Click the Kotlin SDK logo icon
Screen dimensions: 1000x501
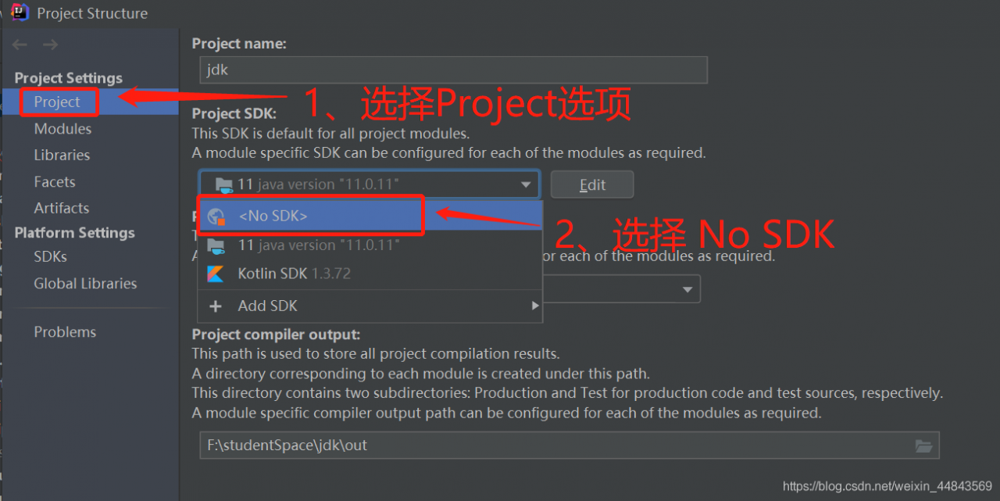point(216,274)
